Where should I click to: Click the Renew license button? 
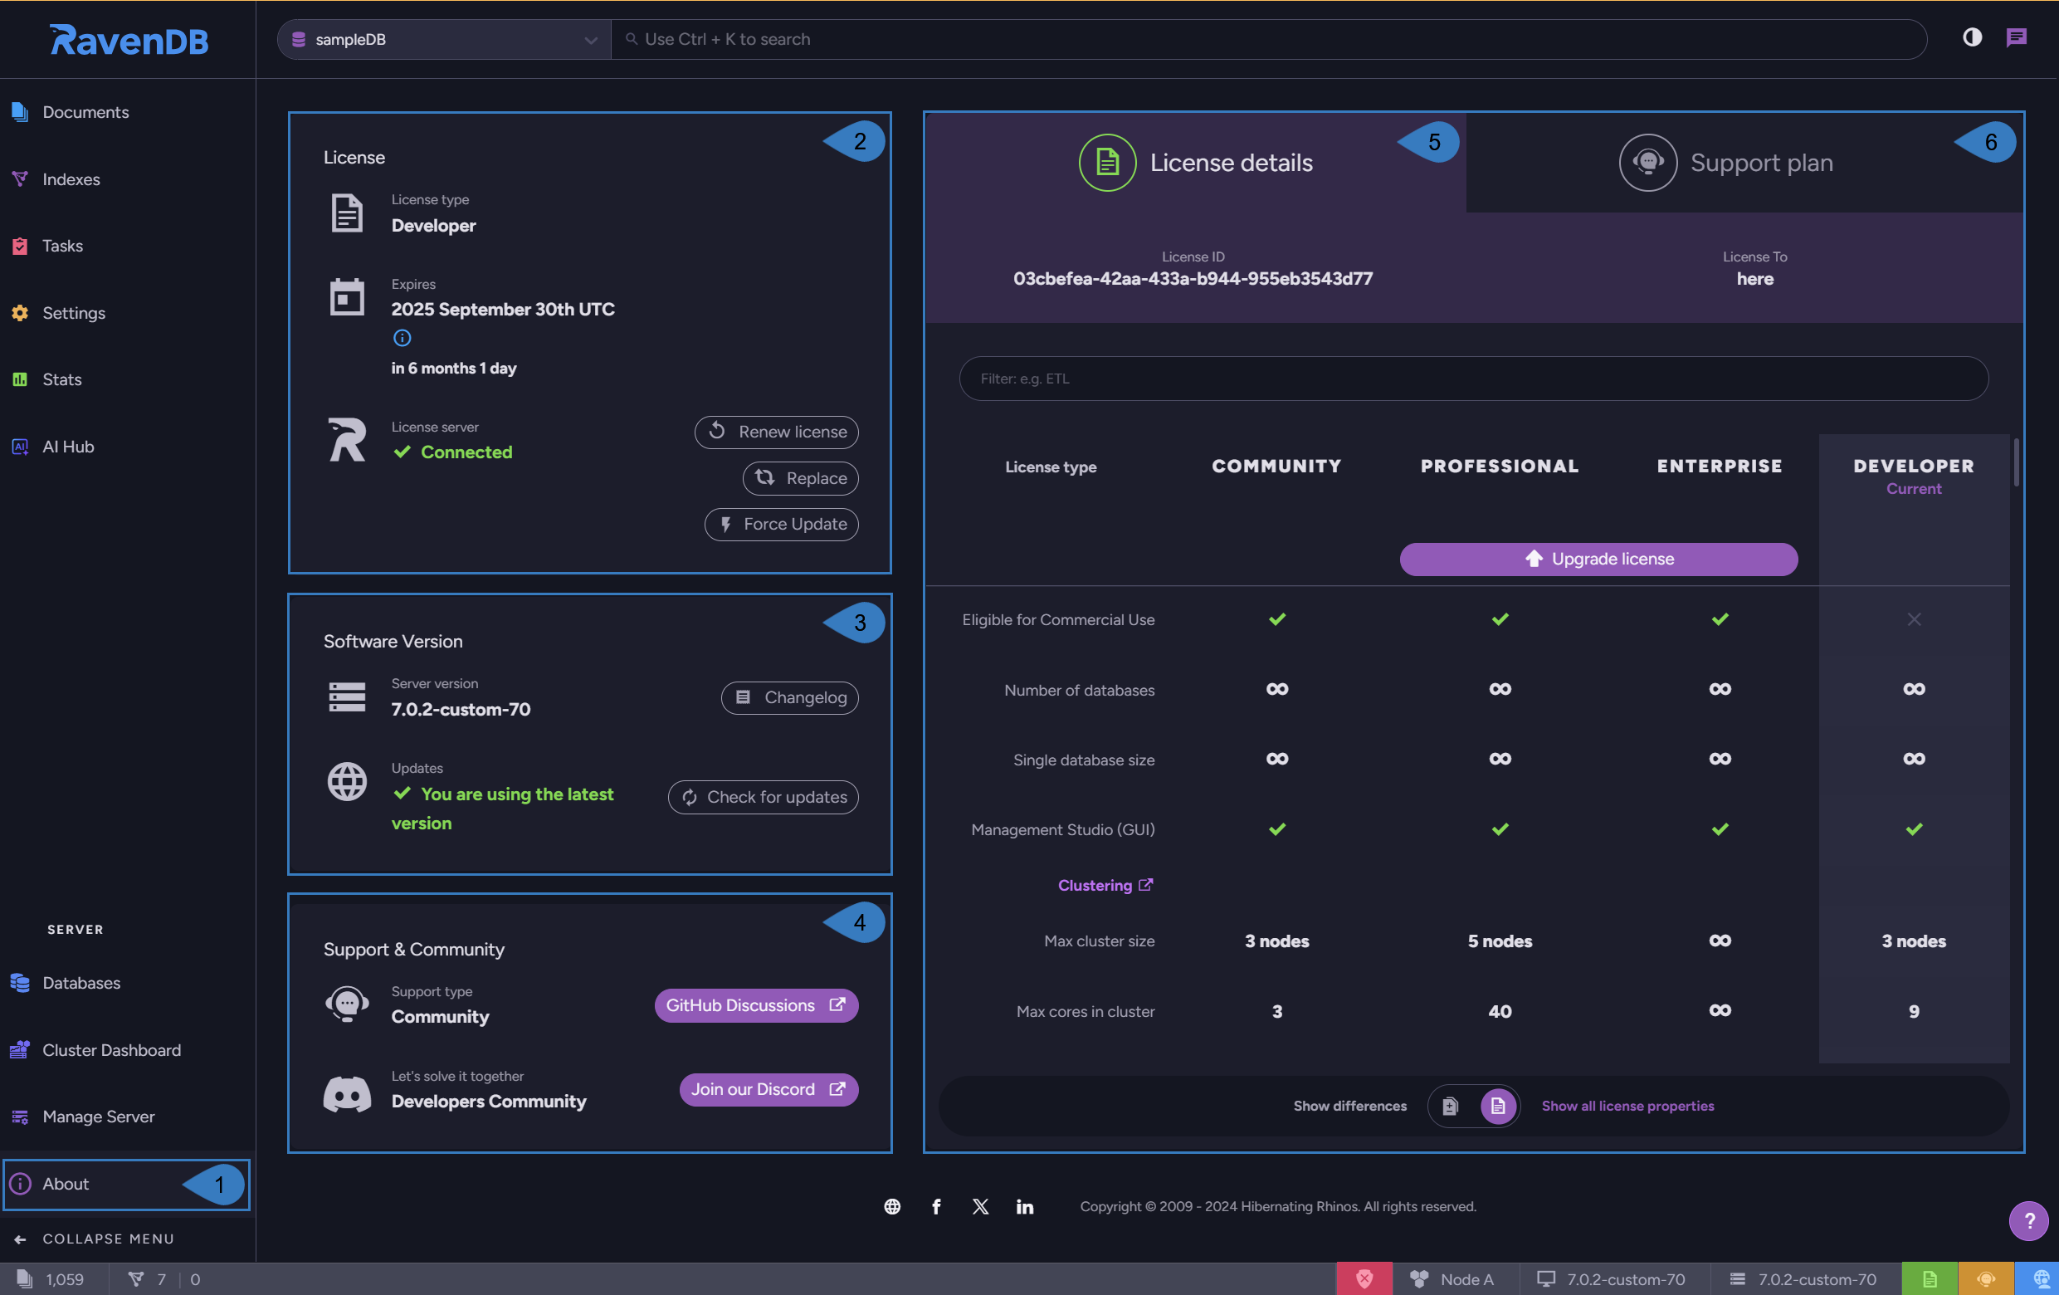777,431
